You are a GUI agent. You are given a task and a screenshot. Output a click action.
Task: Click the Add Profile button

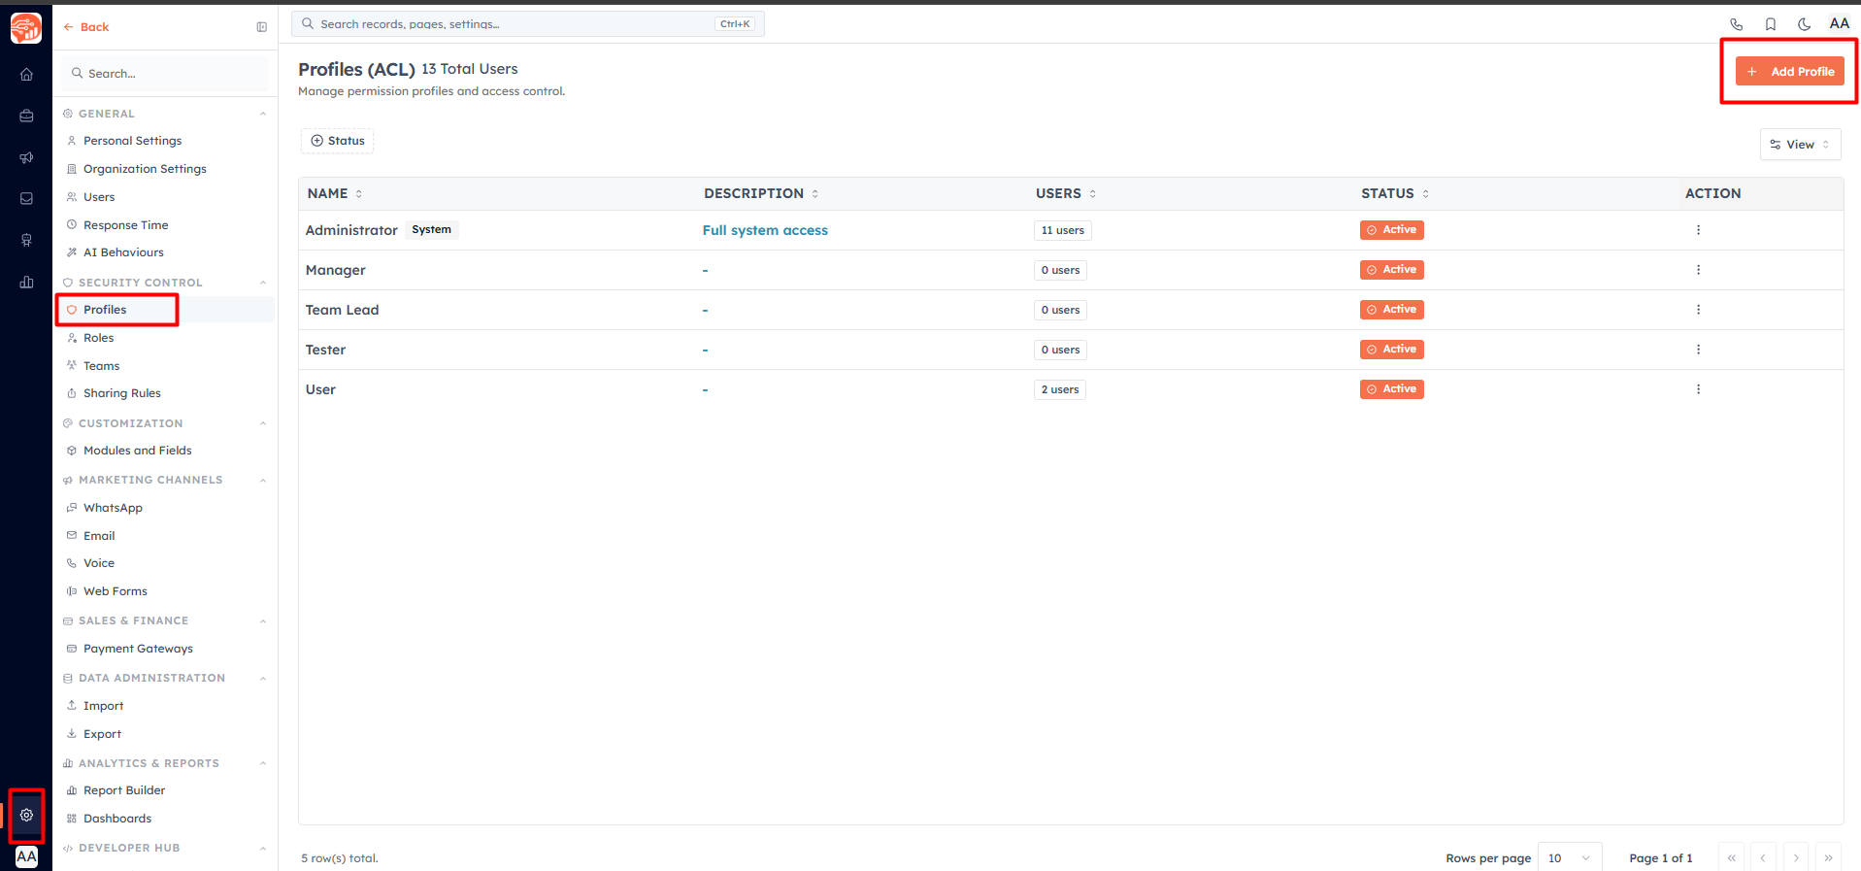click(x=1789, y=71)
